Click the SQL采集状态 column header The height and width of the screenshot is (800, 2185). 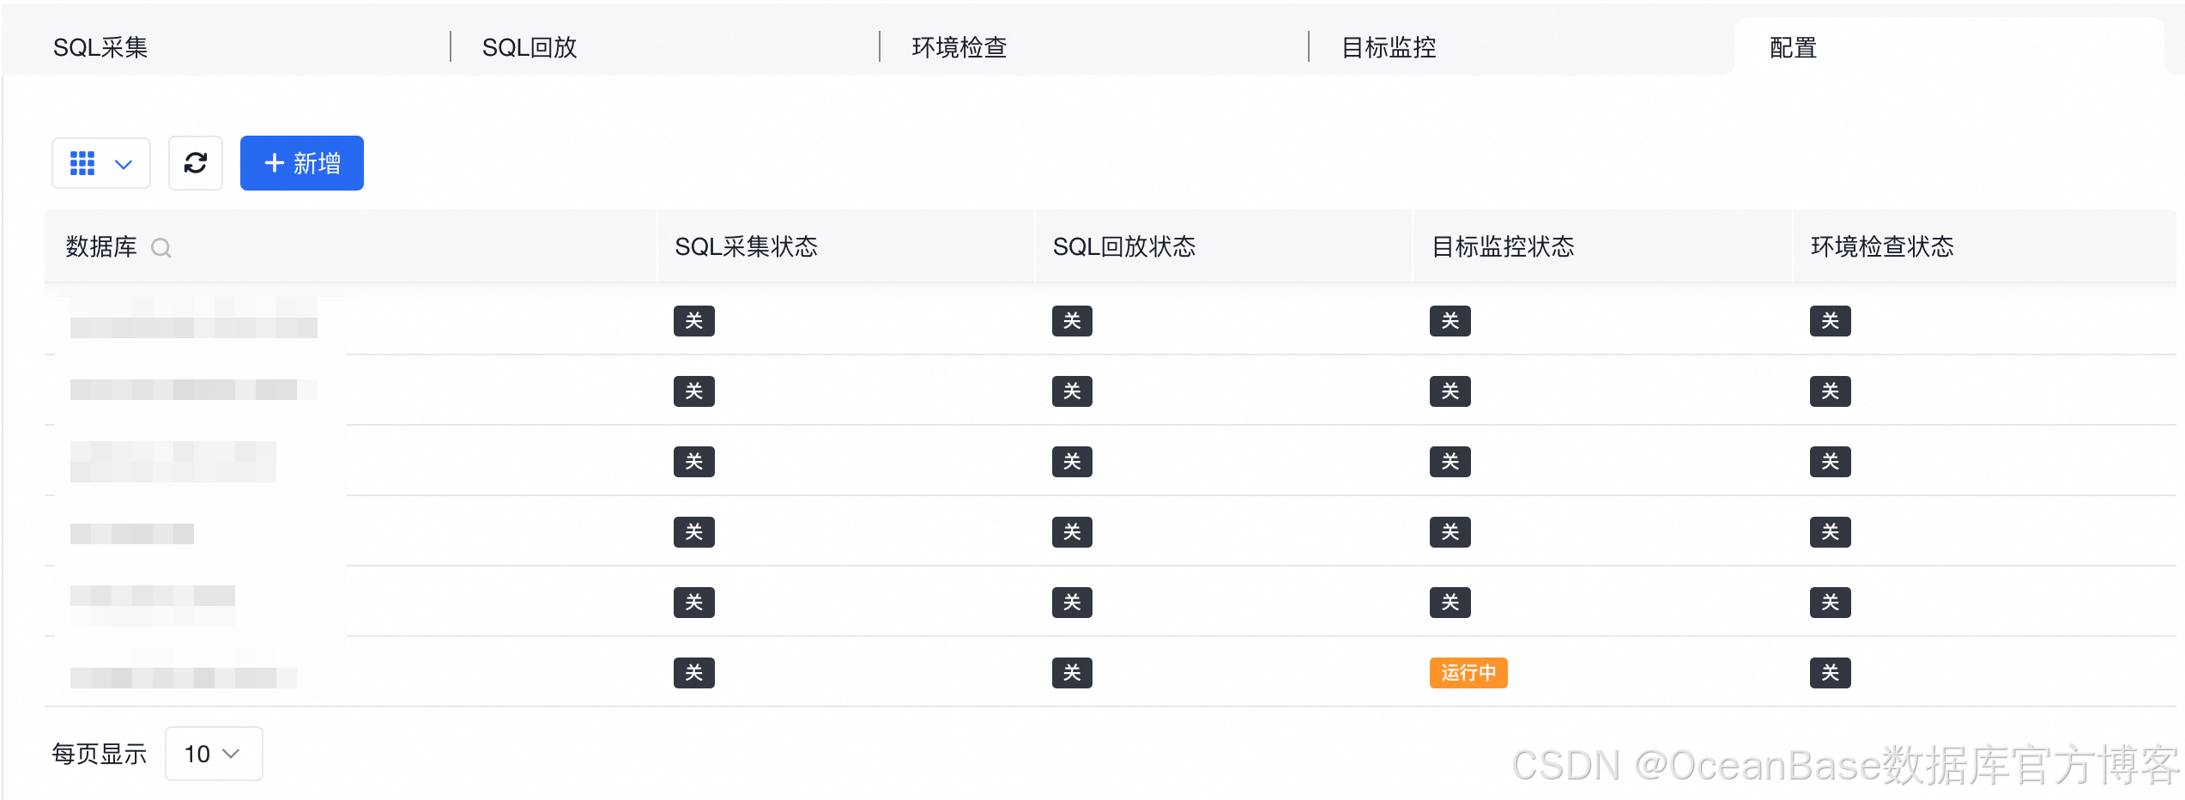point(747,247)
